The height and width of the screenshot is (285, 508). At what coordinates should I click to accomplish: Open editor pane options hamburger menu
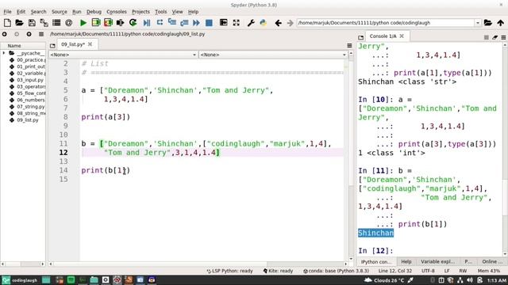(349, 46)
